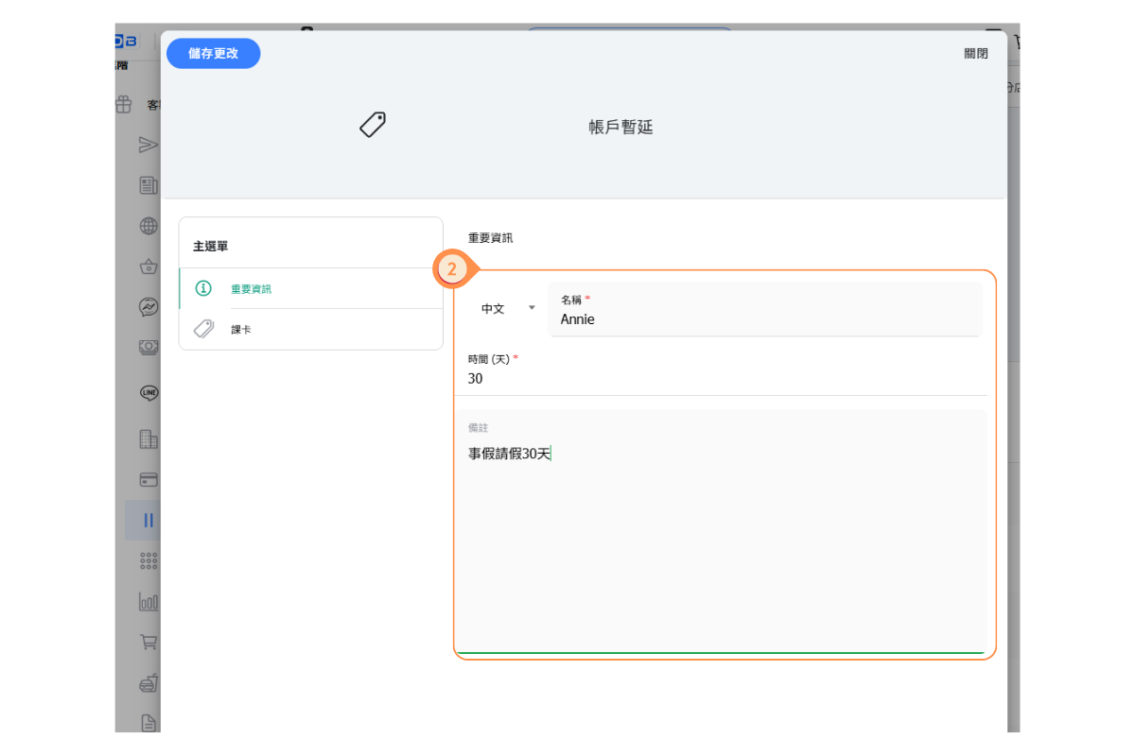Click the cash banknote icon in sidebar
The width and height of the screenshot is (1135, 756).
[x=148, y=347]
